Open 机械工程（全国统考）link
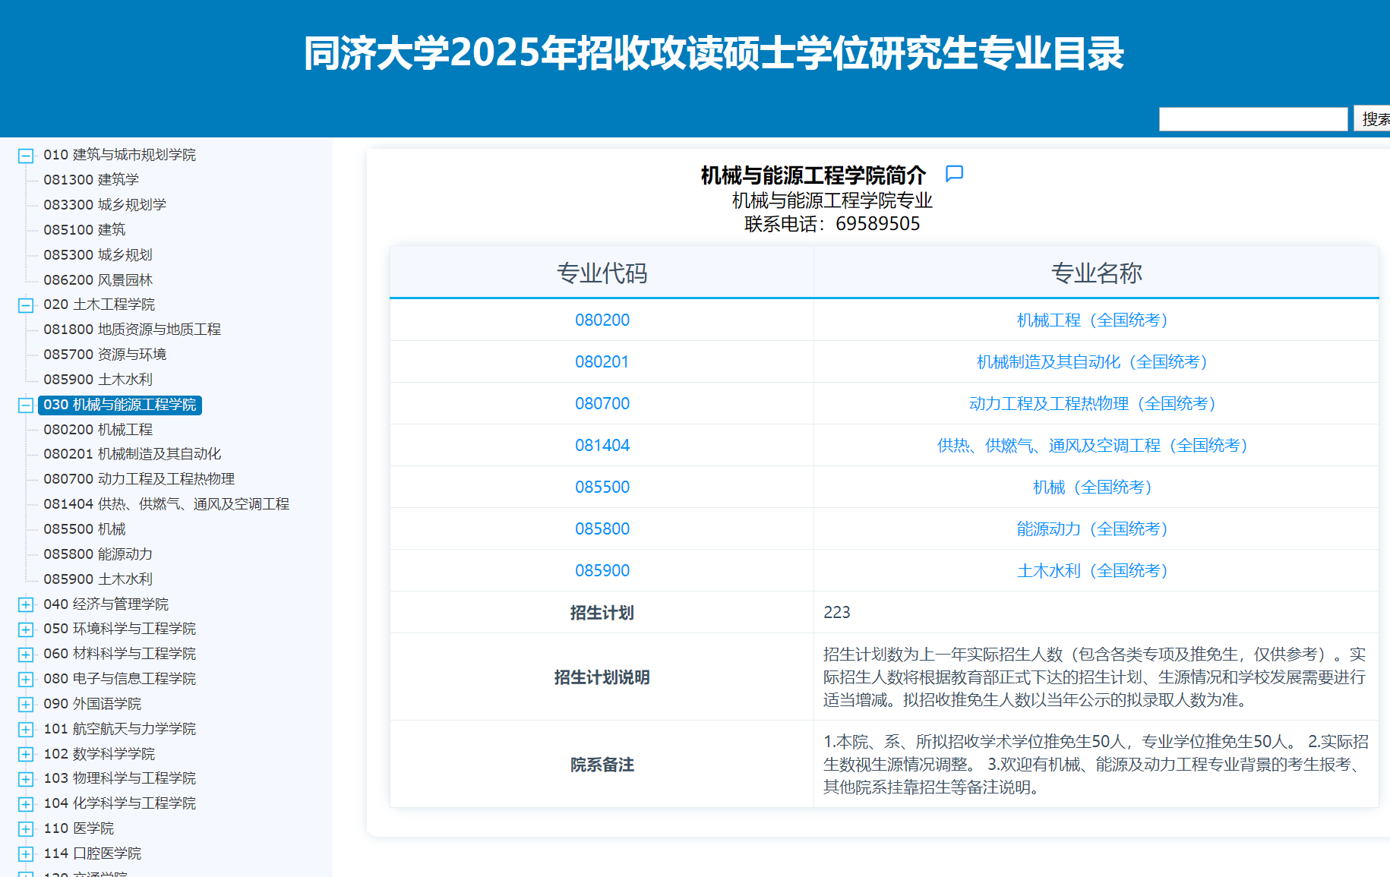This screenshot has height=877, width=1390. click(1096, 320)
